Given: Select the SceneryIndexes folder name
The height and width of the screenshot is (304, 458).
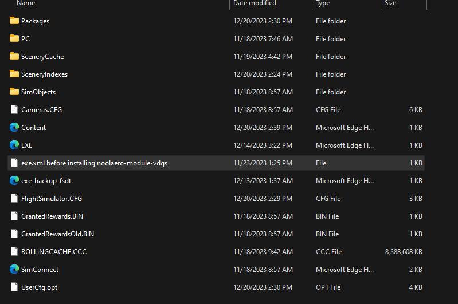Looking at the screenshot, I should [44, 74].
